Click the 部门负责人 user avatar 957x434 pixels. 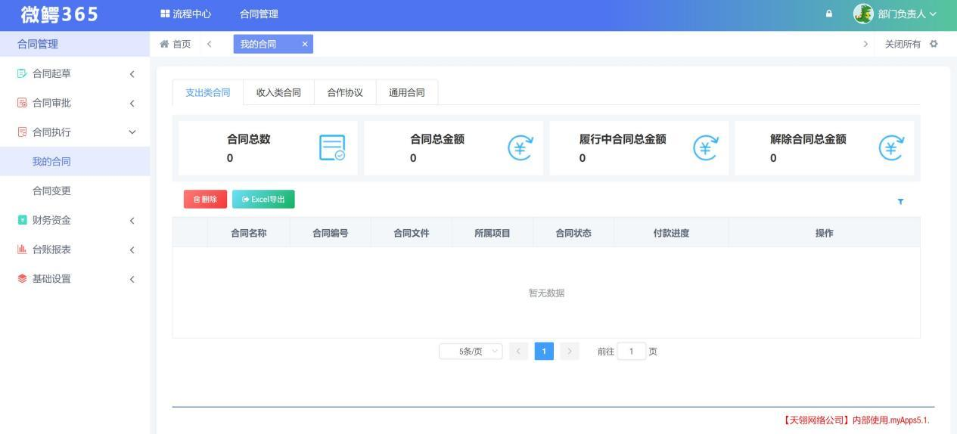pyautogui.click(x=862, y=14)
